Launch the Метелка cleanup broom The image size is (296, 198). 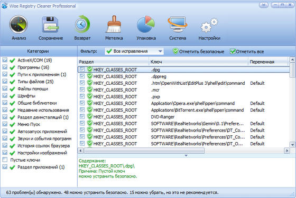tap(114, 24)
